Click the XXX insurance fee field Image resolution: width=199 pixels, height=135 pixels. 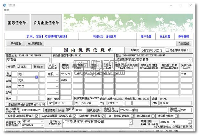click(186, 110)
